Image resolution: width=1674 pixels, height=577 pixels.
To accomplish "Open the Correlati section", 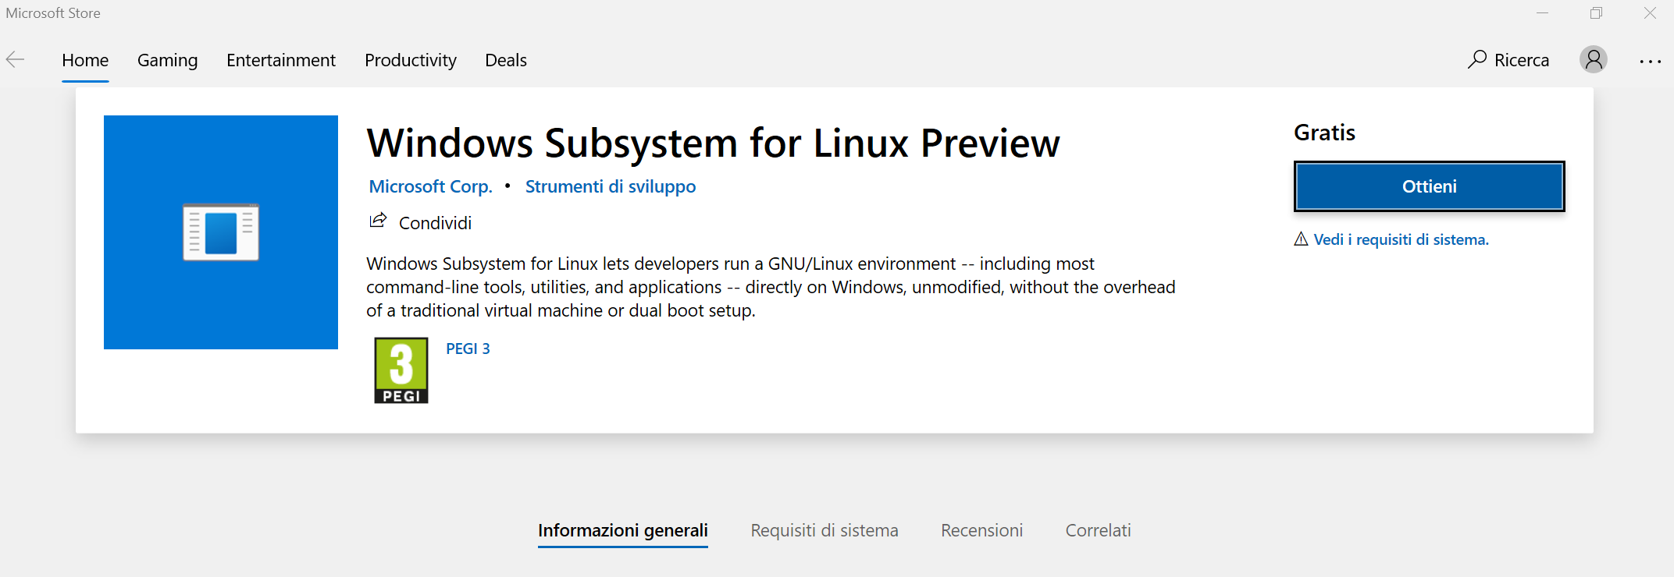I will (1098, 529).
